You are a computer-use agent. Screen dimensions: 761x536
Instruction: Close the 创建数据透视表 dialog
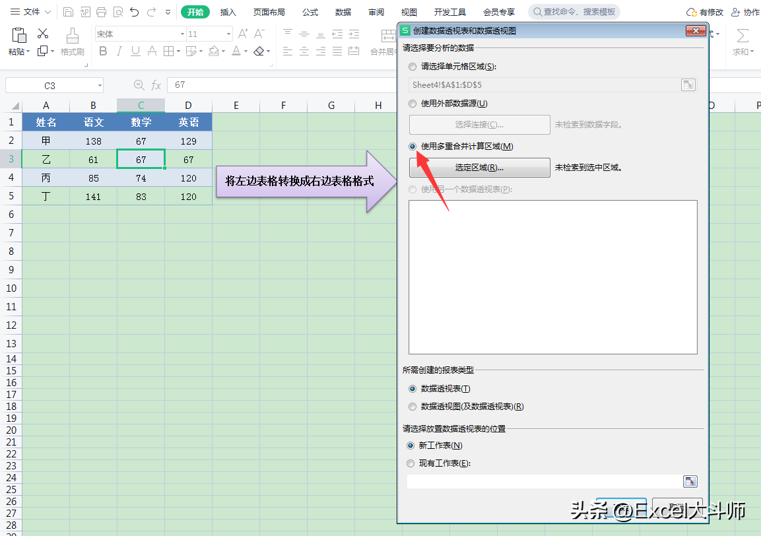coord(696,30)
